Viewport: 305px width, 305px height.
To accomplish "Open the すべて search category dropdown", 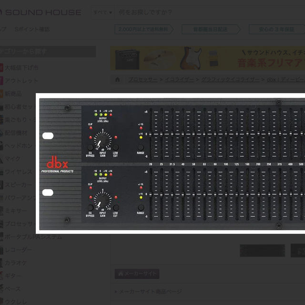I will [x=103, y=12].
